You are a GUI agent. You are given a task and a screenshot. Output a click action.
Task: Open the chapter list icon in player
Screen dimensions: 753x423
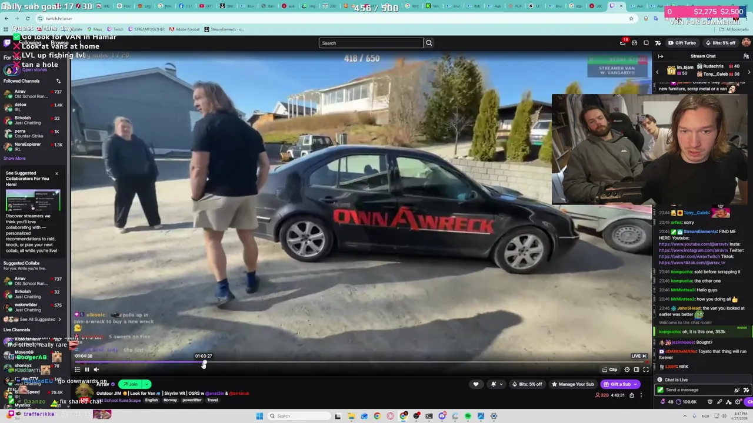click(77, 370)
